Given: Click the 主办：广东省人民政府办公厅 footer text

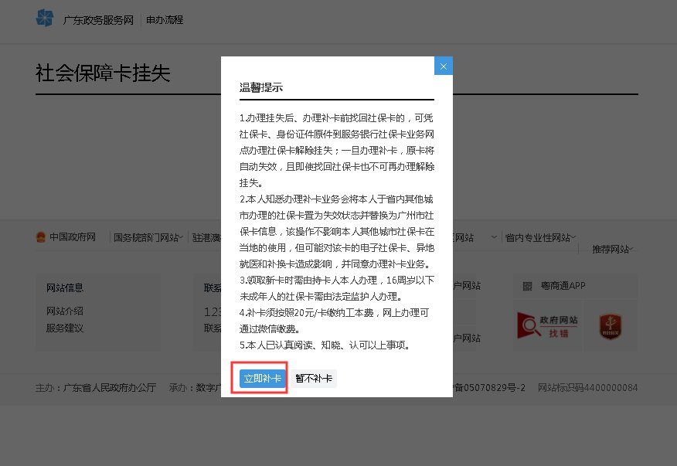Looking at the screenshot, I should pos(96,388).
